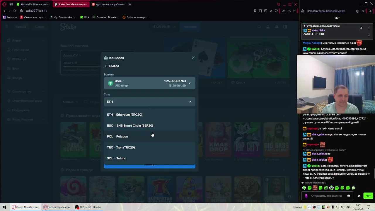The width and height of the screenshot is (375, 211).
Task: Click the webcam video thumbnail
Action: [336, 84]
